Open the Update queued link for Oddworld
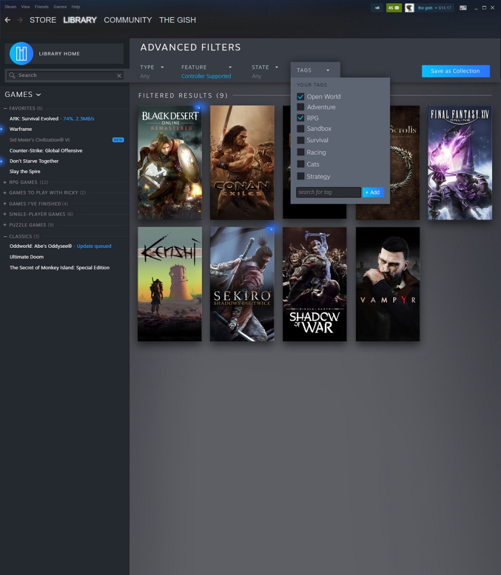The height and width of the screenshot is (575, 501). pyautogui.click(x=93, y=246)
